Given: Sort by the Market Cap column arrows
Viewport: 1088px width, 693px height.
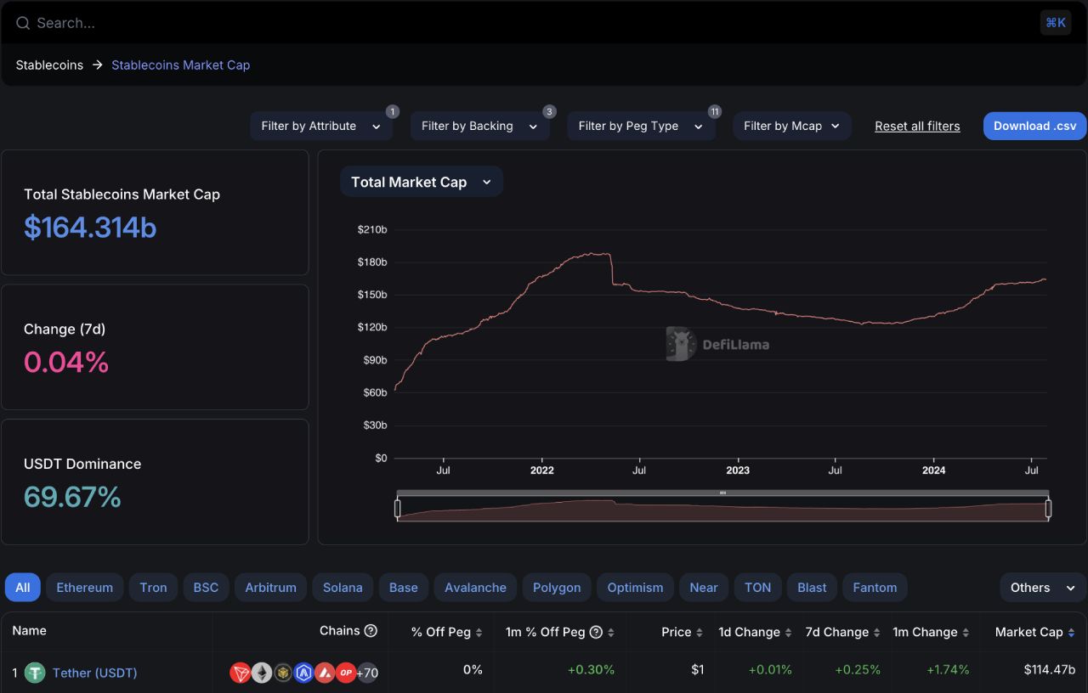Looking at the screenshot, I should pyautogui.click(x=1071, y=633).
